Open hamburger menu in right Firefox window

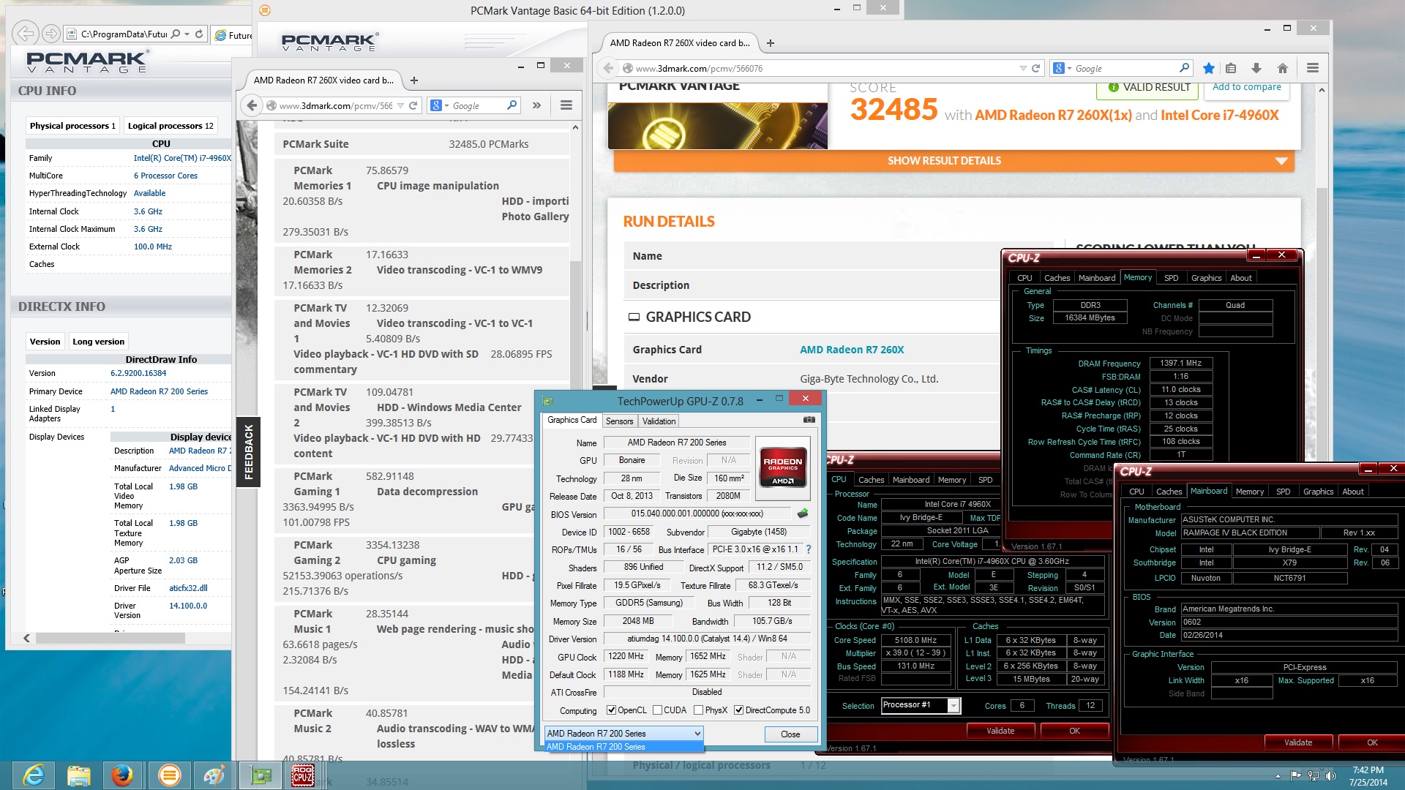click(1313, 68)
